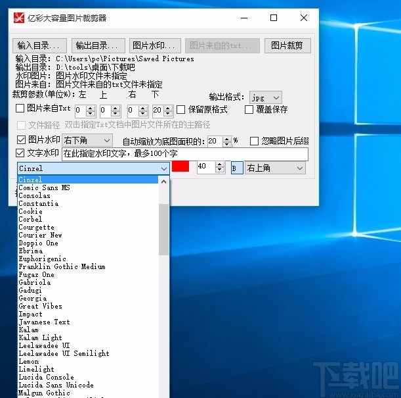Pick the Euphorigenic font
The image size is (401, 398).
88,259
